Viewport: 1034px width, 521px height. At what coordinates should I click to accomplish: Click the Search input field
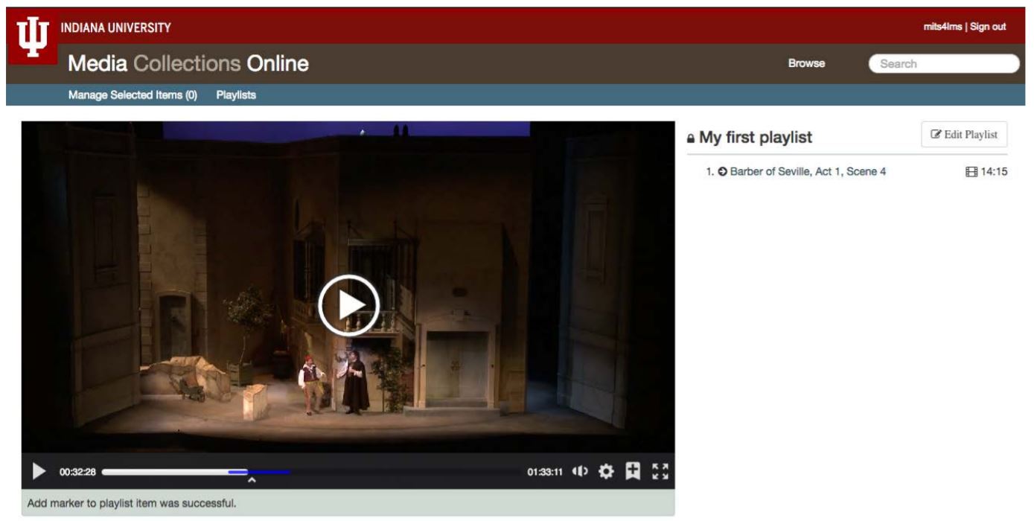click(944, 64)
